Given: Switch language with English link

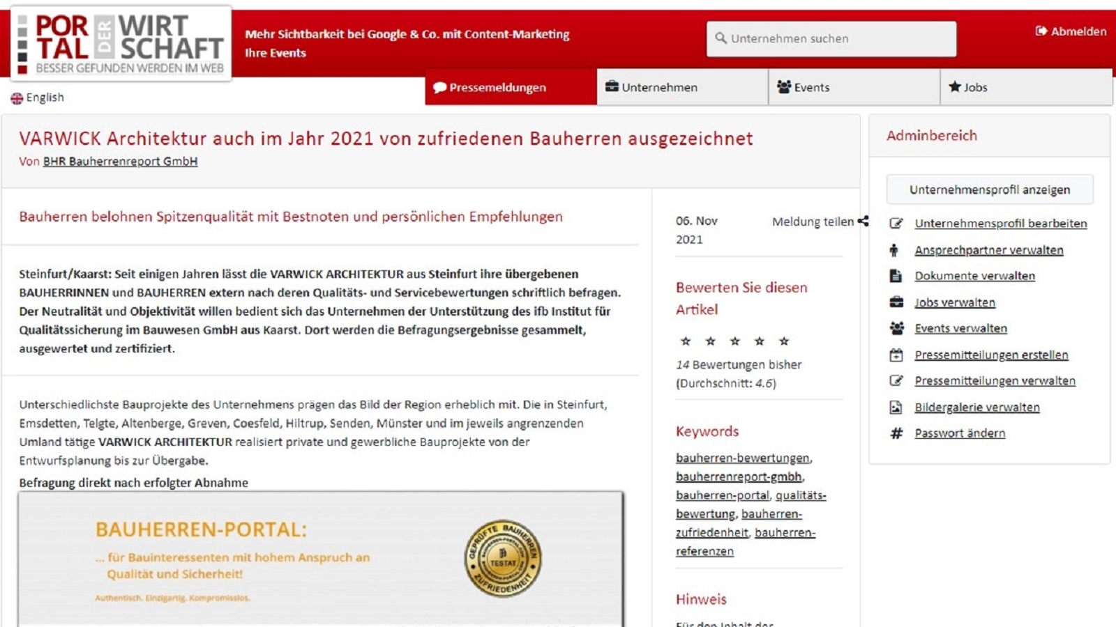Looking at the screenshot, I should [45, 98].
